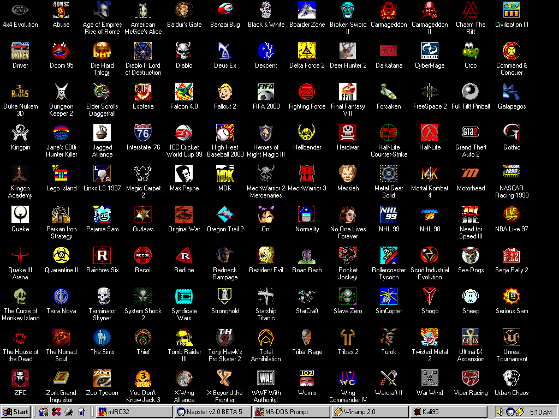Select the Gothic desktop icon
The height and width of the screenshot is (419, 559).
click(x=512, y=133)
